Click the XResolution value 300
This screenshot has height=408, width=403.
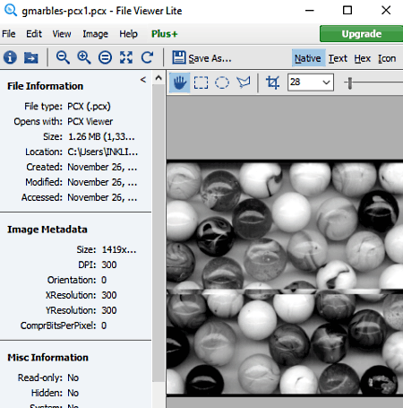coord(109,295)
